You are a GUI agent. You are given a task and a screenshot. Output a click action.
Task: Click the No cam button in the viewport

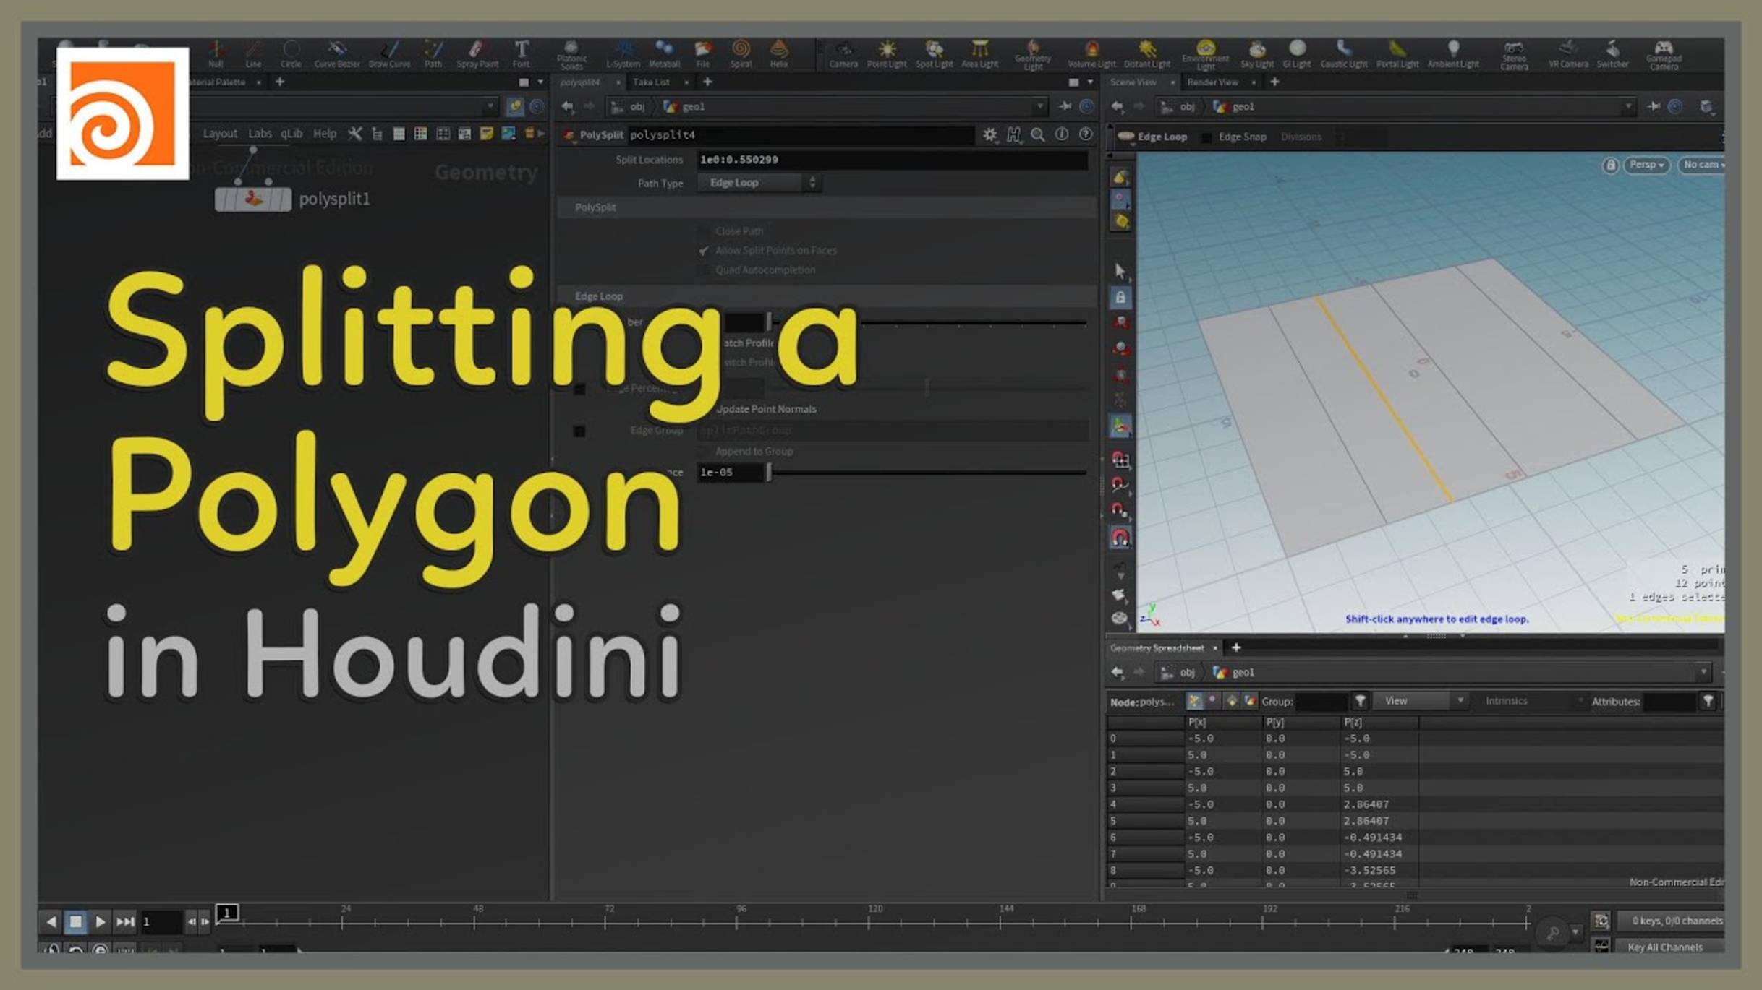[x=1703, y=165]
